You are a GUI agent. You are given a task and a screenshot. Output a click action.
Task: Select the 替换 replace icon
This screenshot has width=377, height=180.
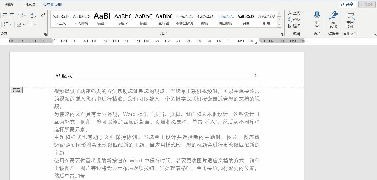click(x=290, y=19)
